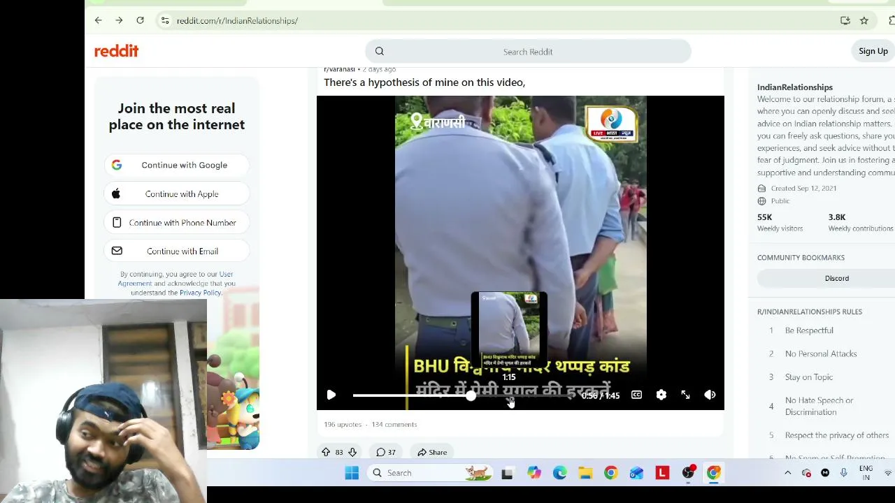Click the 3.8K weekly contributions stat

[x=861, y=222]
